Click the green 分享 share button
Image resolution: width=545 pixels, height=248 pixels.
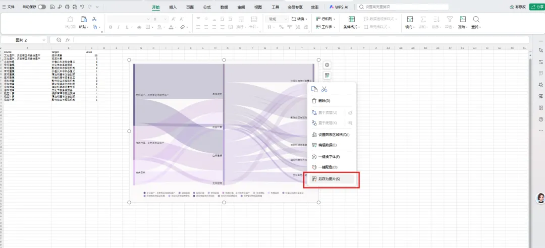pyautogui.click(x=536, y=7)
